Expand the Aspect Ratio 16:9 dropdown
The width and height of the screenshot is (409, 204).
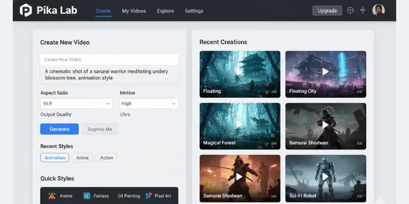coord(76,104)
